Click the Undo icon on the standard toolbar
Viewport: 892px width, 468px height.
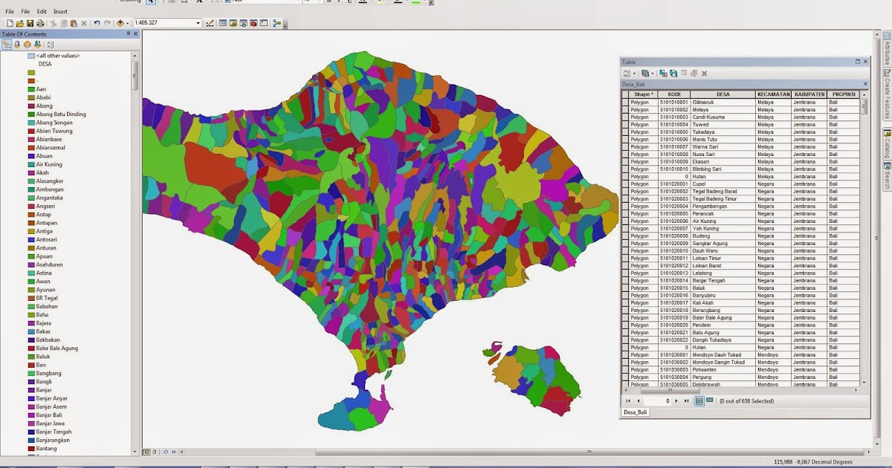coord(97,22)
